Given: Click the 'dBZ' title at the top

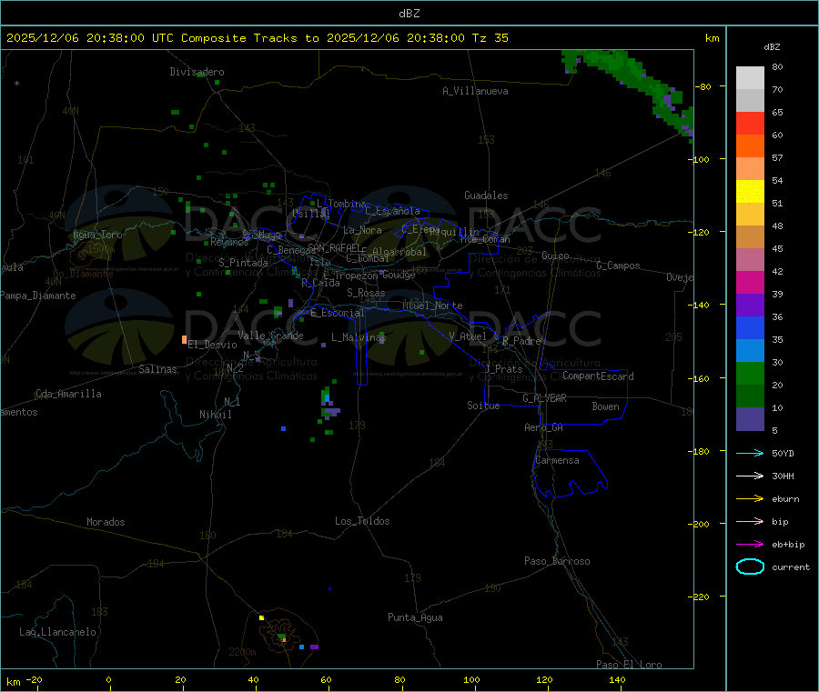Looking at the screenshot, I should 409,14.
